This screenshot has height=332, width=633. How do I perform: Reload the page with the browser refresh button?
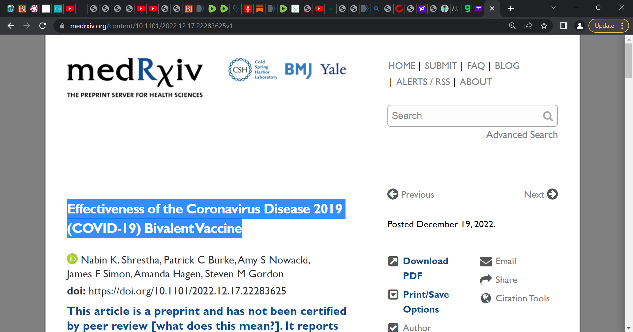(x=43, y=26)
